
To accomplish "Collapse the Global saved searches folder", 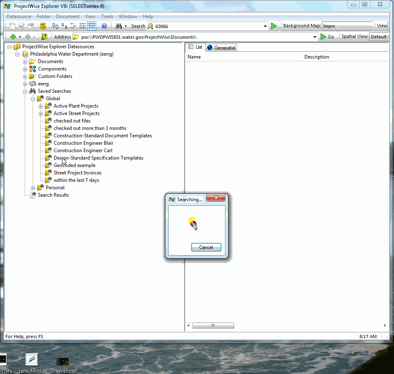I will [x=33, y=99].
